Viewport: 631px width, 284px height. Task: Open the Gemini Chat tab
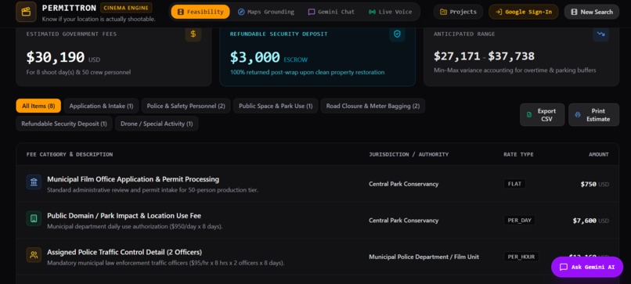332,12
